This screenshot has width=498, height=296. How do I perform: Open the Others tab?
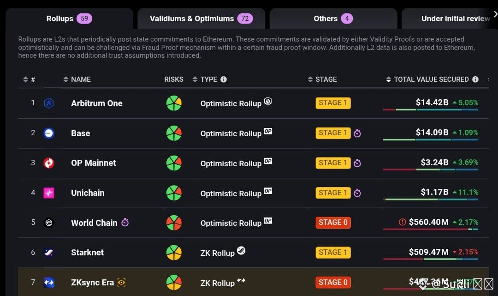pos(333,18)
